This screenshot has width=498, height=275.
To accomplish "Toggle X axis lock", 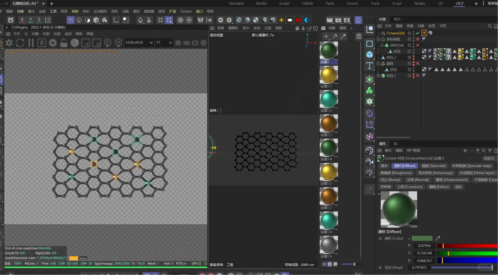I will click(22, 20).
